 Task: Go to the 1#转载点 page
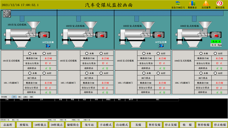click(x=40, y=125)
